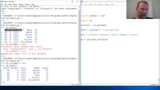Click editor scrollbar down arrow
Screen dimensions: 160x90
pos(159,83)
